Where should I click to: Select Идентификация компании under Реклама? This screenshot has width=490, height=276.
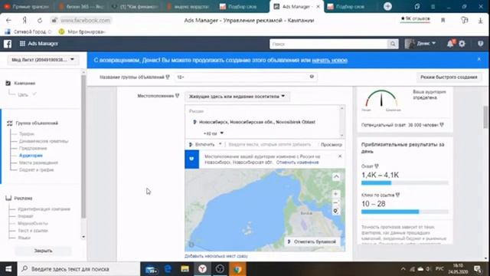click(x=44, y=209)
